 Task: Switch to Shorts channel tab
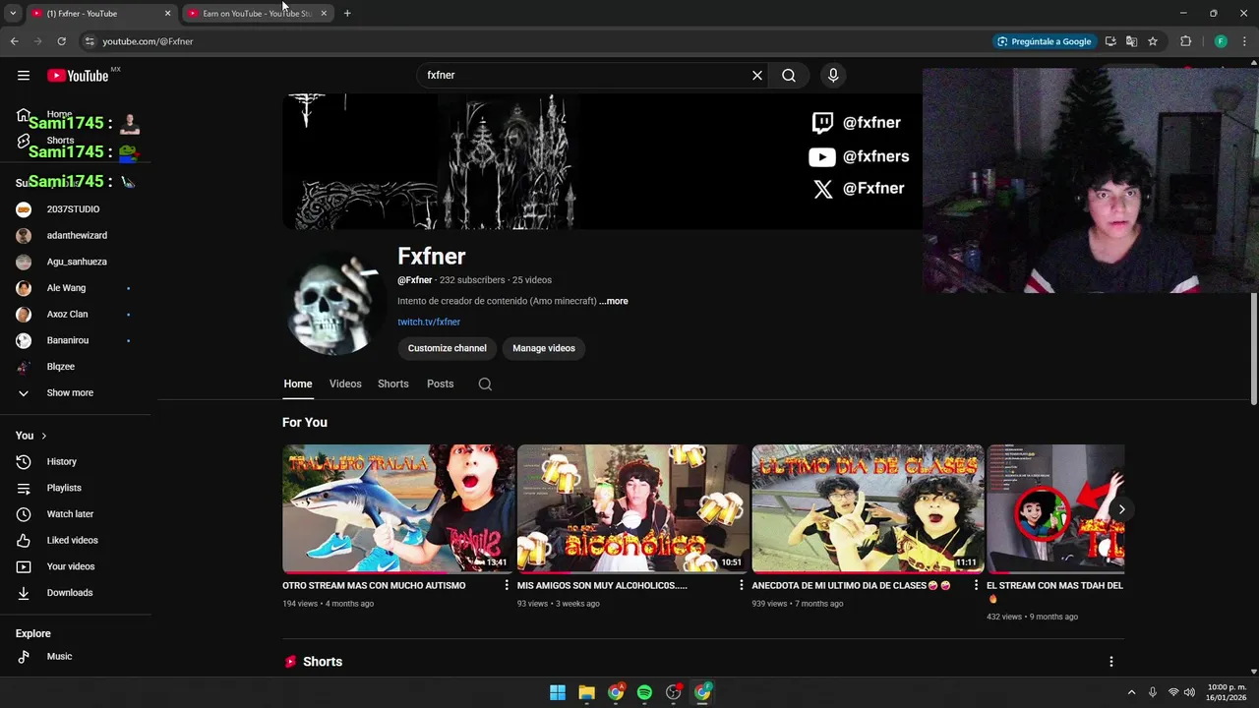coord(393,383)
